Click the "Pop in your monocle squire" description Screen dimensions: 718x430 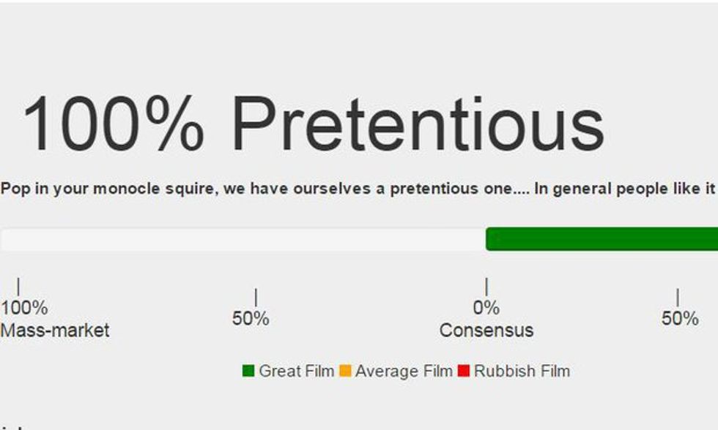[357, 189]
